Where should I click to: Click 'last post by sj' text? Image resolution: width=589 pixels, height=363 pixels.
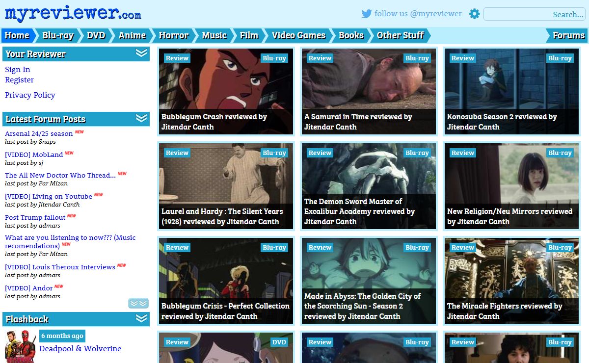(24, 163)
